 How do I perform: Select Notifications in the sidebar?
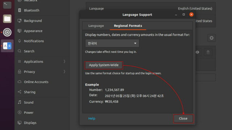point(42,41)
